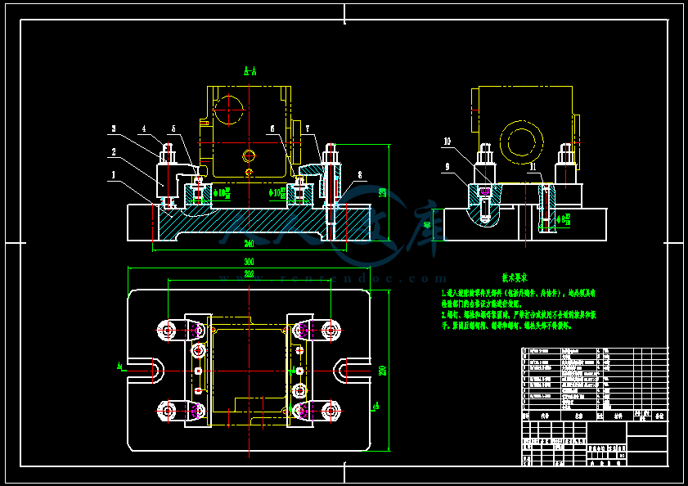Screen dimensions: 688x486
Task: Select the "240" width dimension text
Action: pyautogui.click(x=250, y=244)
